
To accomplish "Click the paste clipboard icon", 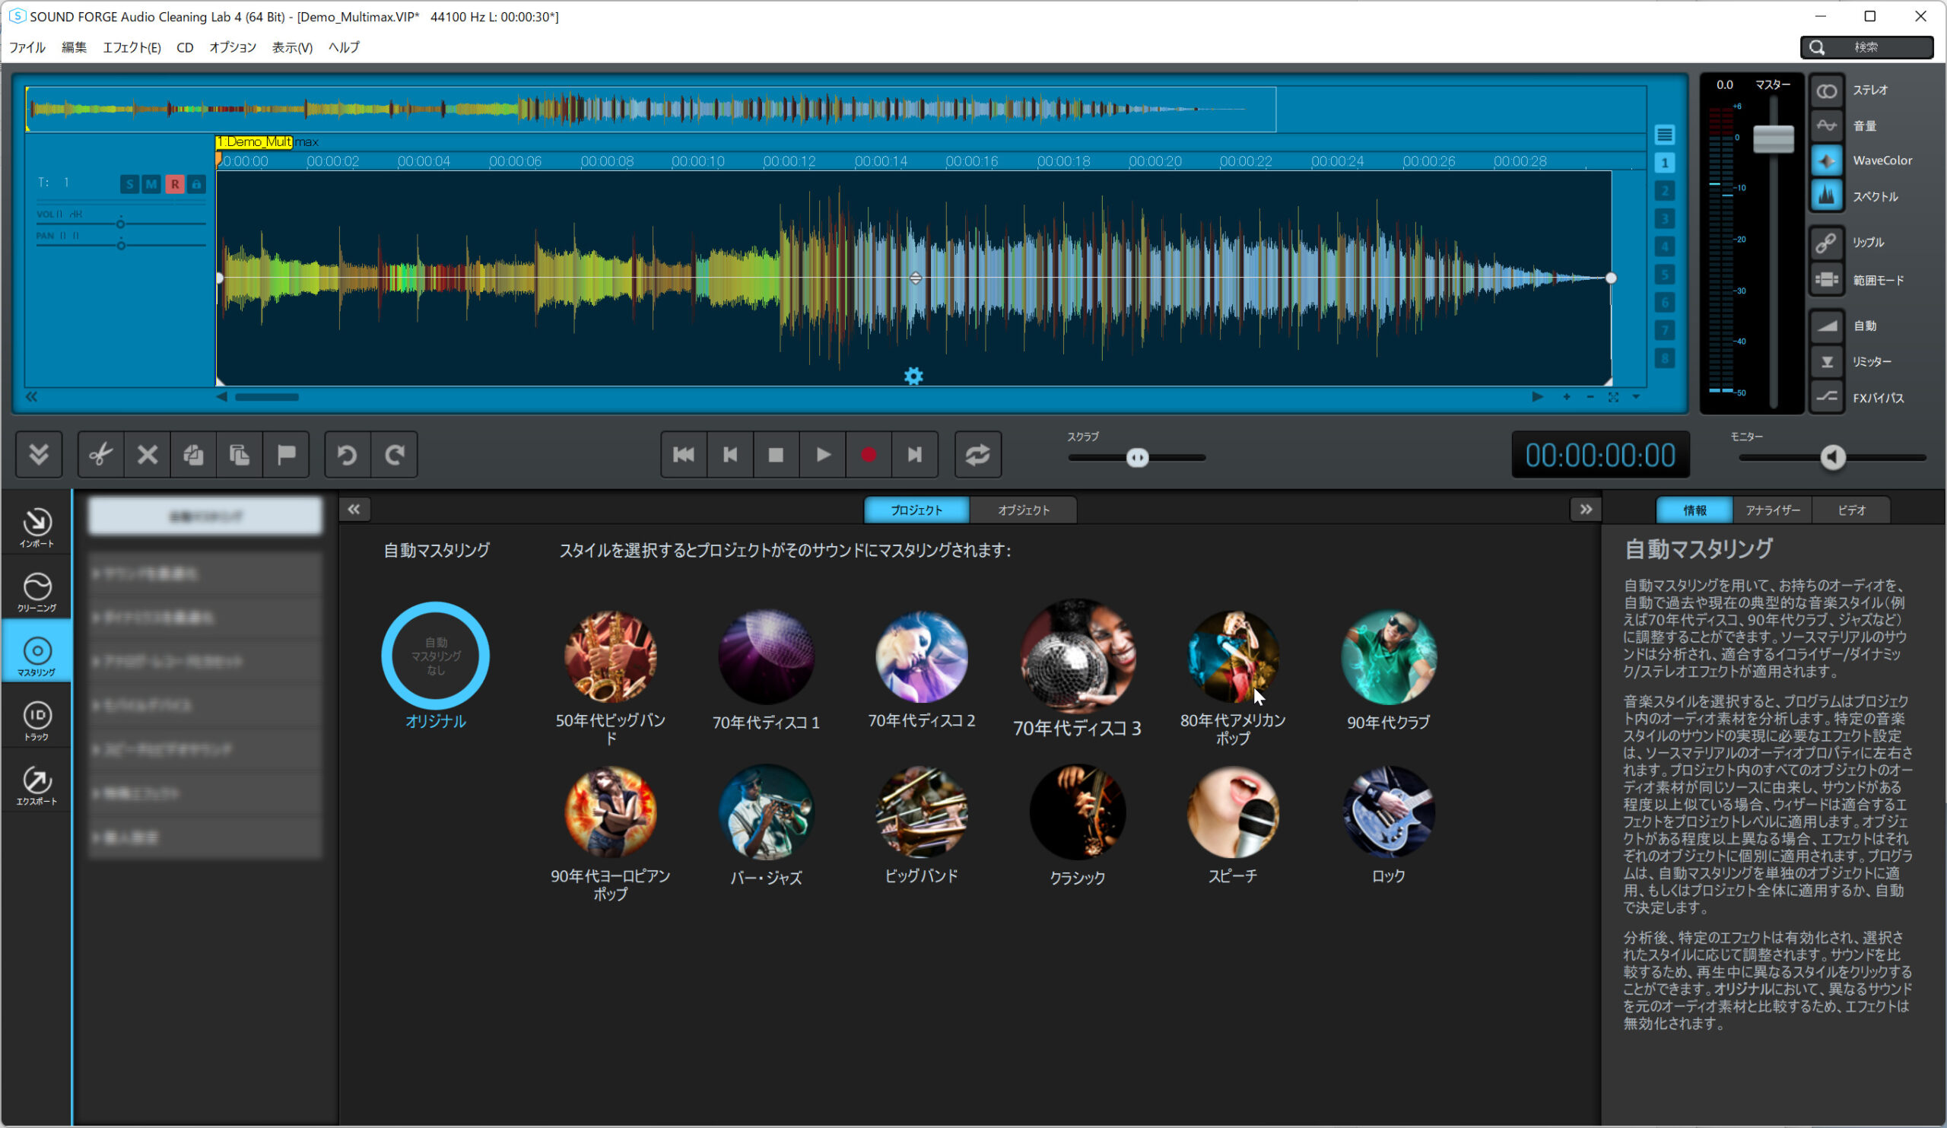I will (x=240, y=454).
